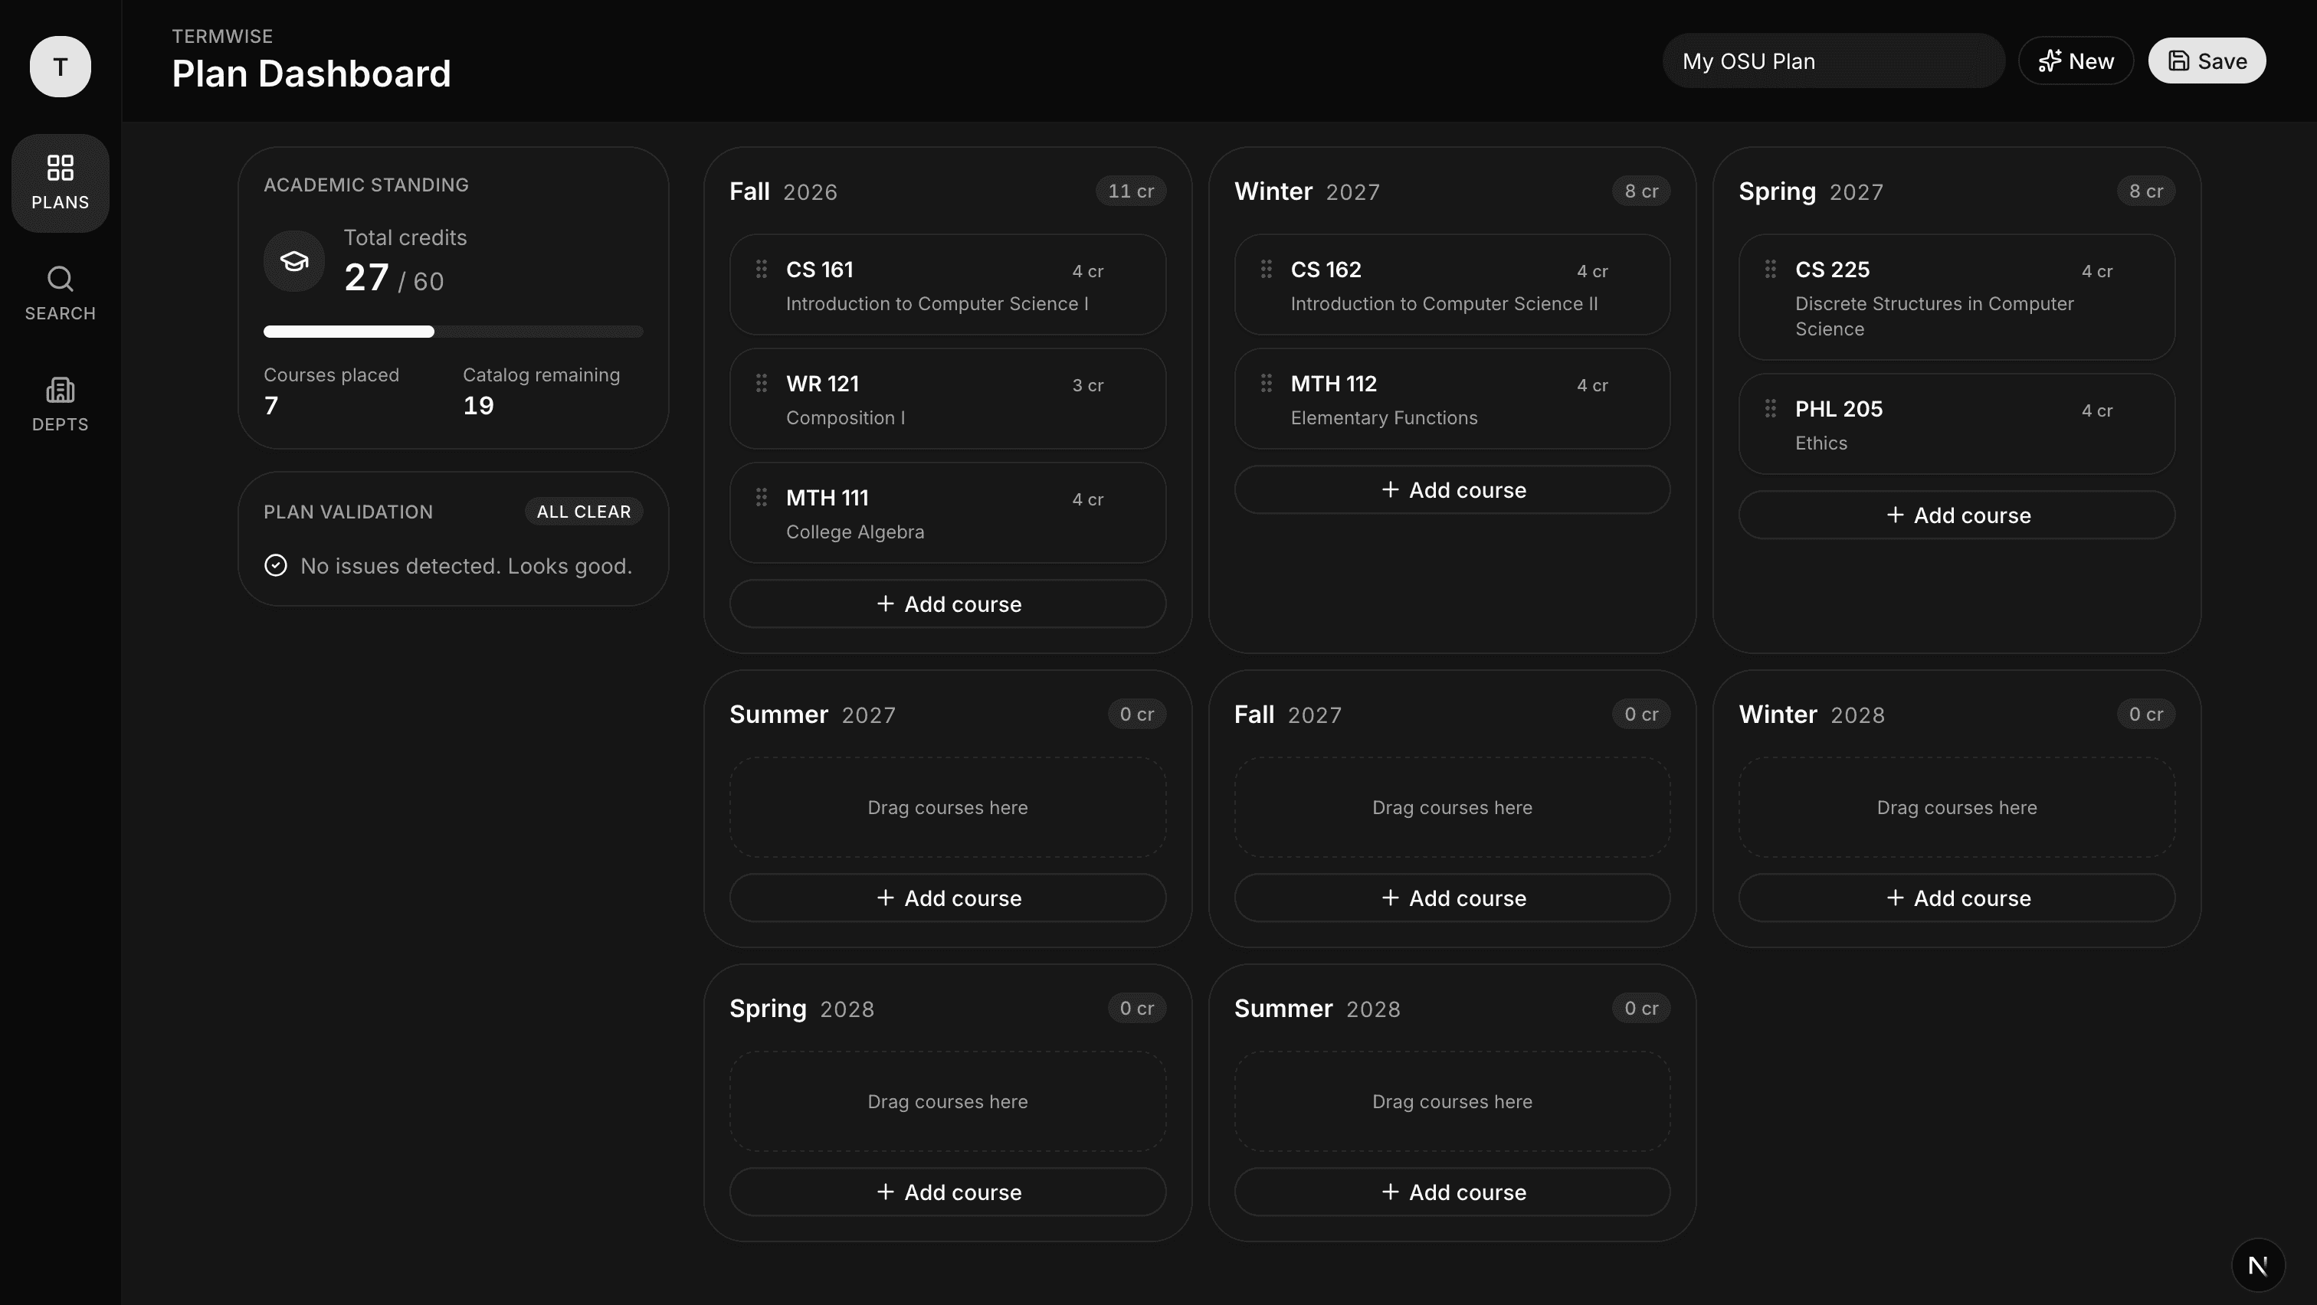
Task: Grab the drag handle of MTH 111
Action: click(x=761, y=497)
